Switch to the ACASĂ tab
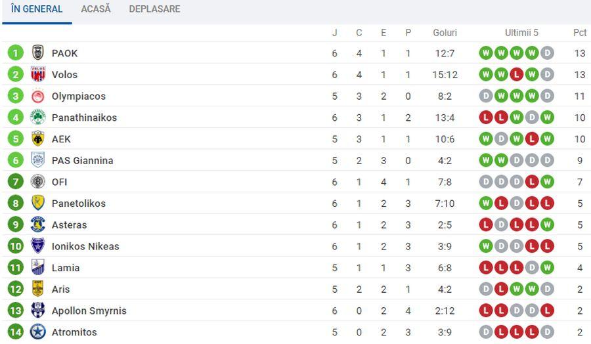The image size is (591, 344). pos(96,9)
